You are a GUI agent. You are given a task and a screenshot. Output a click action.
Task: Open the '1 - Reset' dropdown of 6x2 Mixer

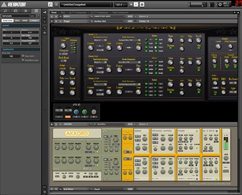coord(107,189)
